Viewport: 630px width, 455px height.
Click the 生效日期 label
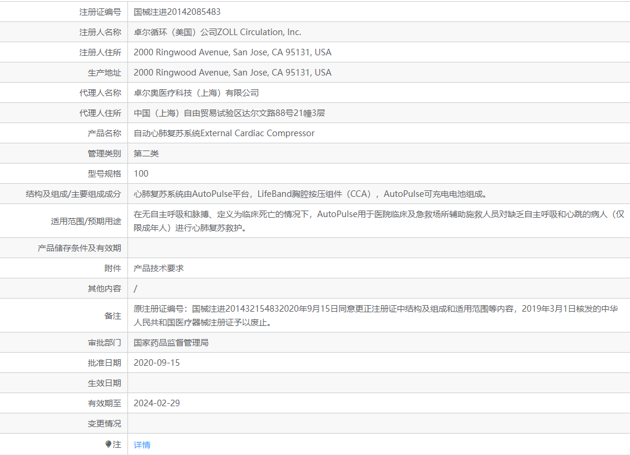click(104, 383)
